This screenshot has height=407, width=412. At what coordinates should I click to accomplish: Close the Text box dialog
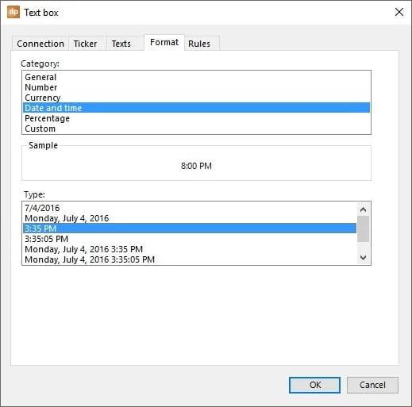tap(399, 12)
